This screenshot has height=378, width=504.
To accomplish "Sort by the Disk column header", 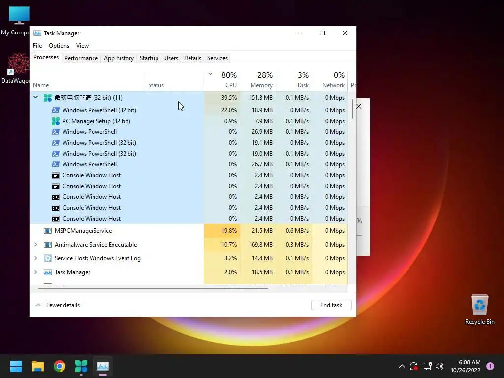I will pos(294,80).
